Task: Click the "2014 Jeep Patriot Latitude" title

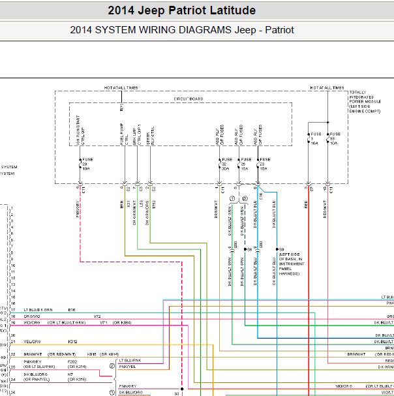Action: pos(181,10)
